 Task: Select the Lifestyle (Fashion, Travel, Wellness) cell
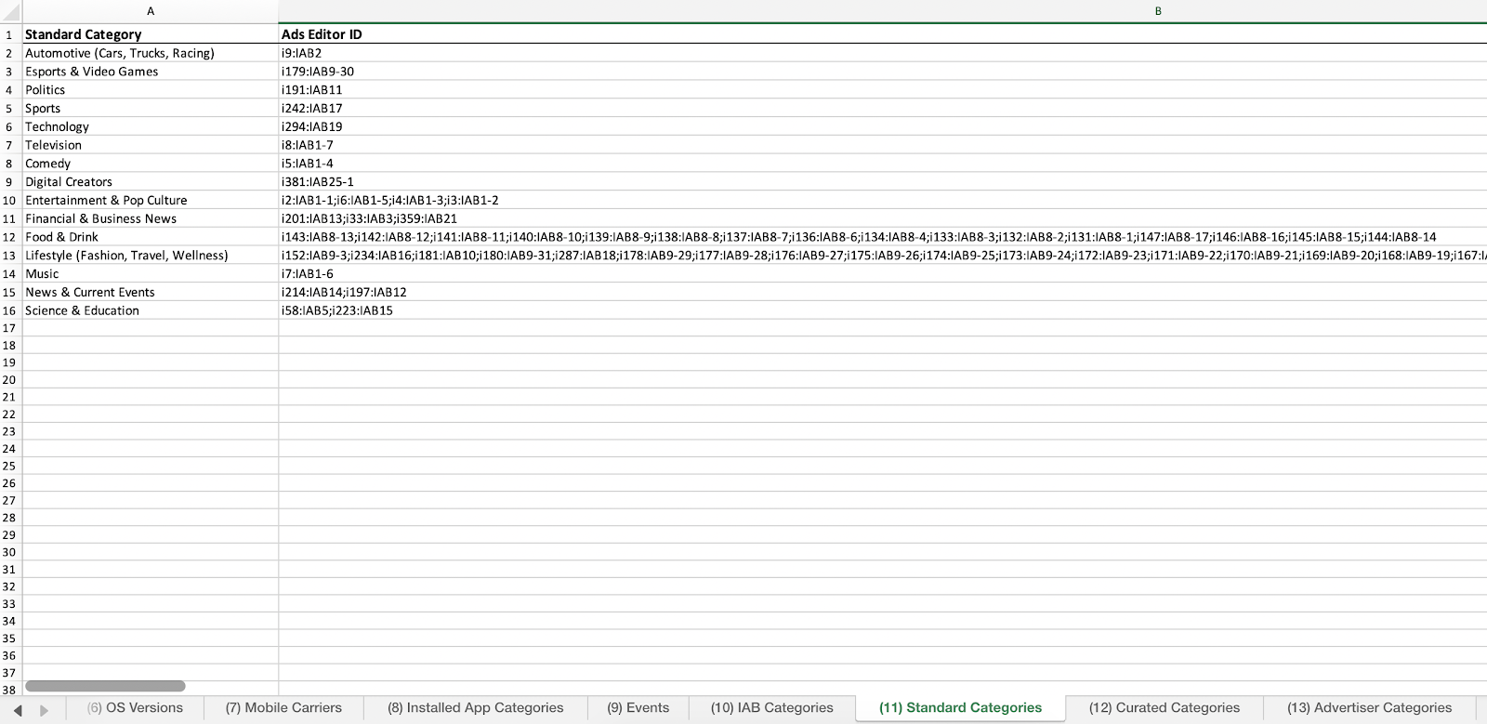coord(151,256)
